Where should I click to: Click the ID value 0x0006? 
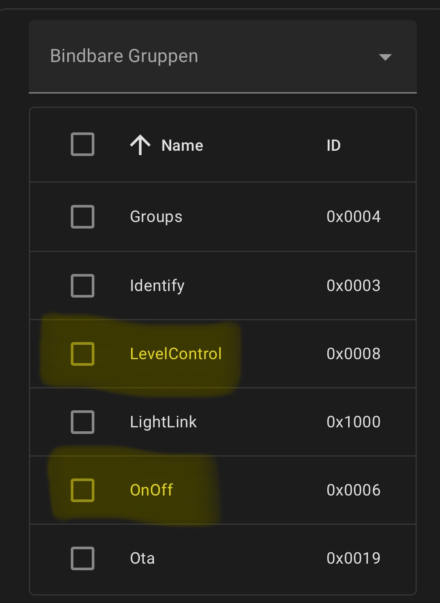(353, 490)
